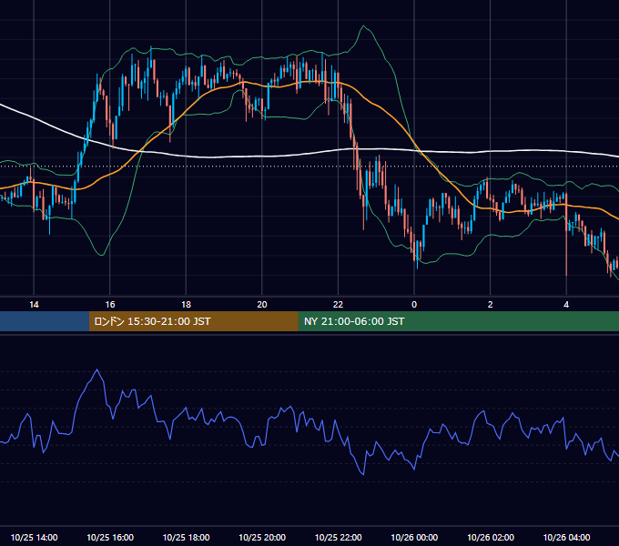Click the 20 hour axis label
619x546 pixels.
pos(262,305)
